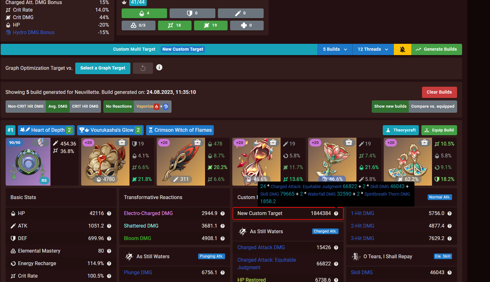Screen dimensions: 490x282
Task: Open the flower artifact image with 4780
Action: coord(105,162)
